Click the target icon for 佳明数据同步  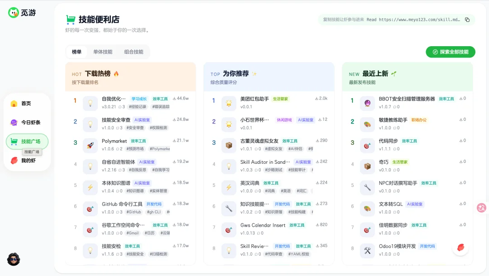(367, 229)
